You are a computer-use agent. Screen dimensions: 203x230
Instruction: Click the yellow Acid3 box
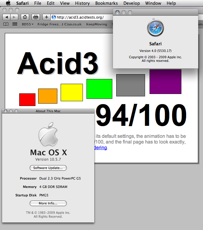[72, 92]
